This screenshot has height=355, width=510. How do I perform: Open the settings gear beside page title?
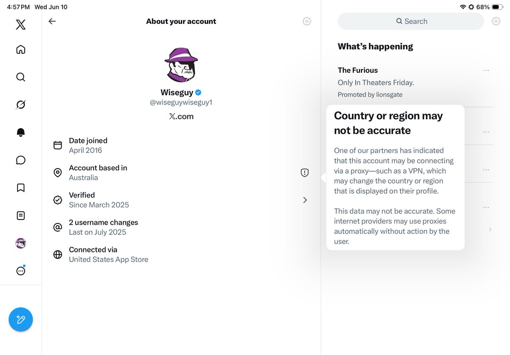pyautogui.click(x=307, y=21)
